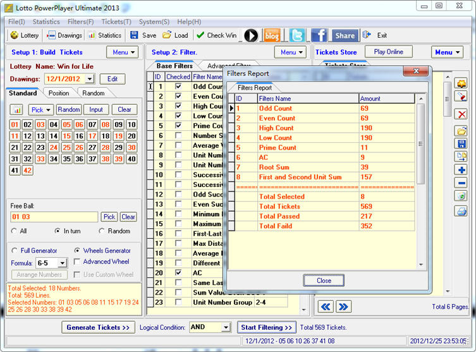Click the gold star icon in Tickets Store
476x352 pixels.
click(x=461, y=83)
